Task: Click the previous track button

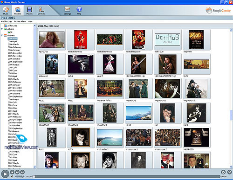Action: [x=17, y=172]
